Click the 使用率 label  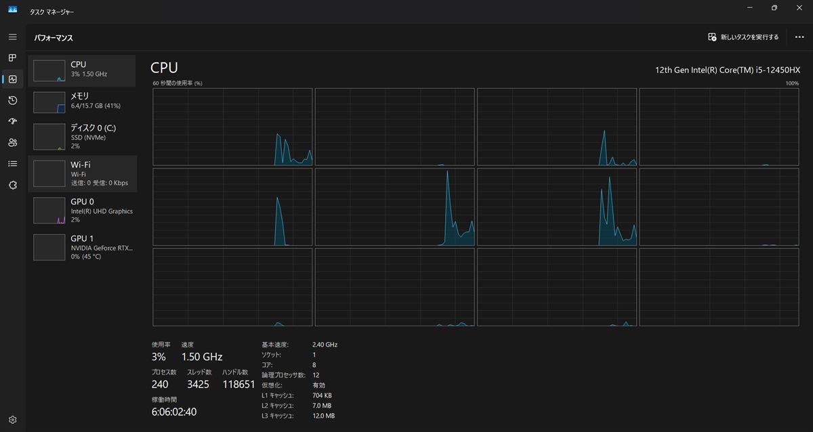click(x=161, y=345)
